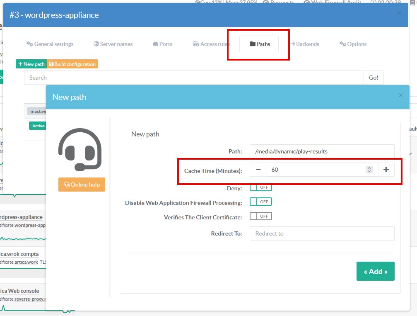Open Online help
Image resolution: width=417 pixels, height=316 pixels.
(x=82, y=185)
